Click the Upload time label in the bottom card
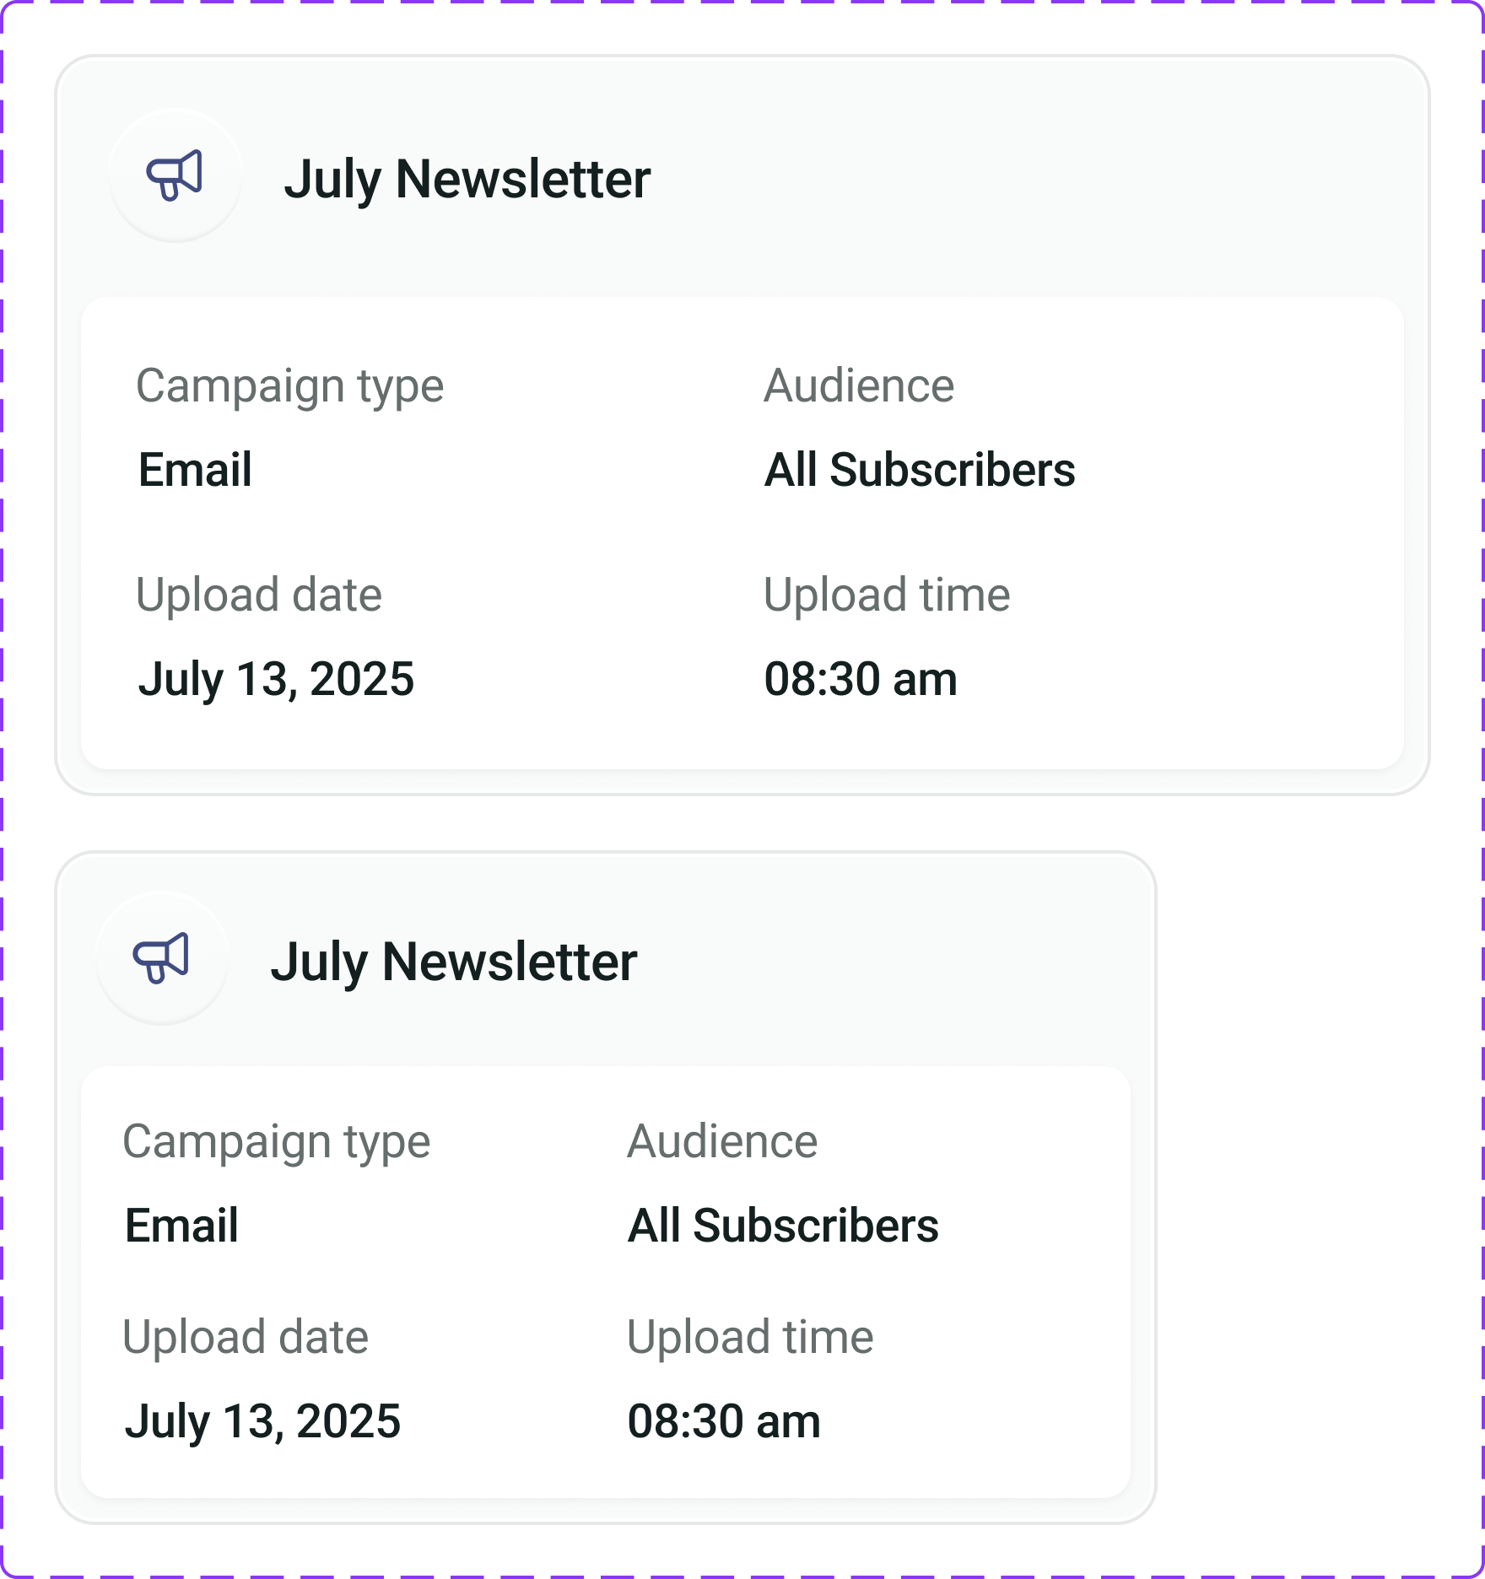Viewport: 1485px width, 1579px height. pos(750,1339)
